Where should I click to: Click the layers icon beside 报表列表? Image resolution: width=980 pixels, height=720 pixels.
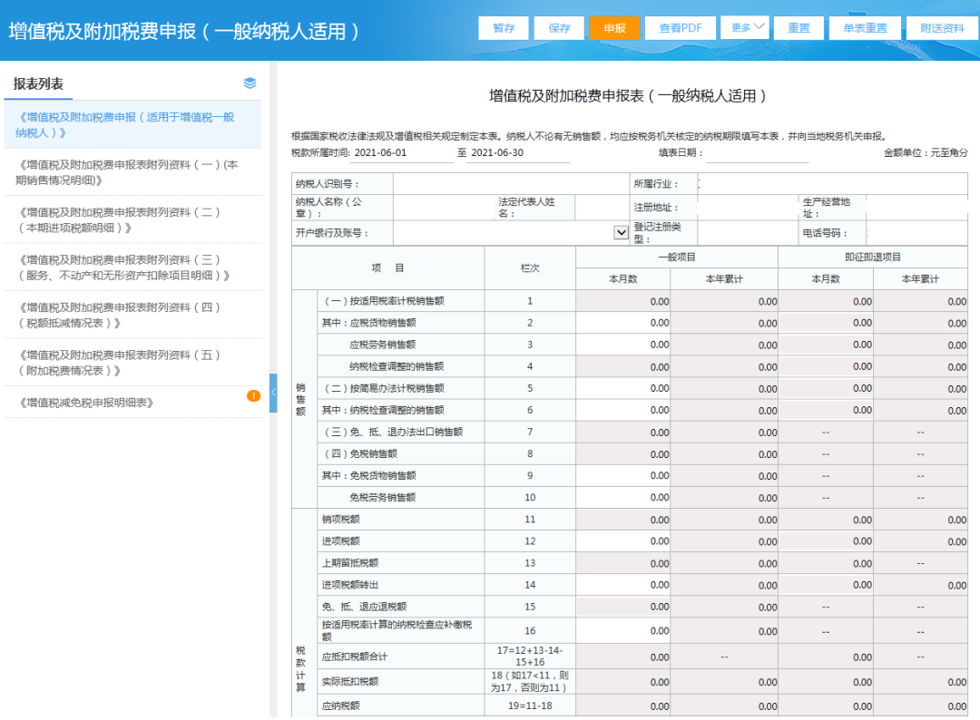(x=250, y=83)
